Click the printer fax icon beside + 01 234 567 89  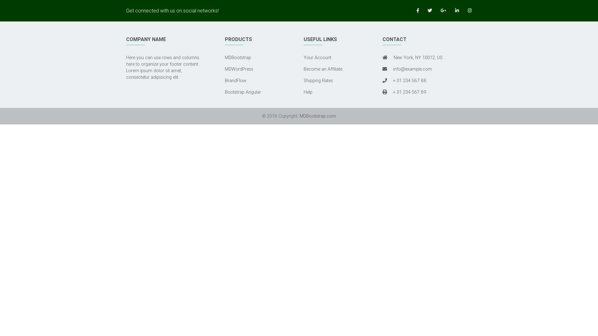tap(385, 92)
